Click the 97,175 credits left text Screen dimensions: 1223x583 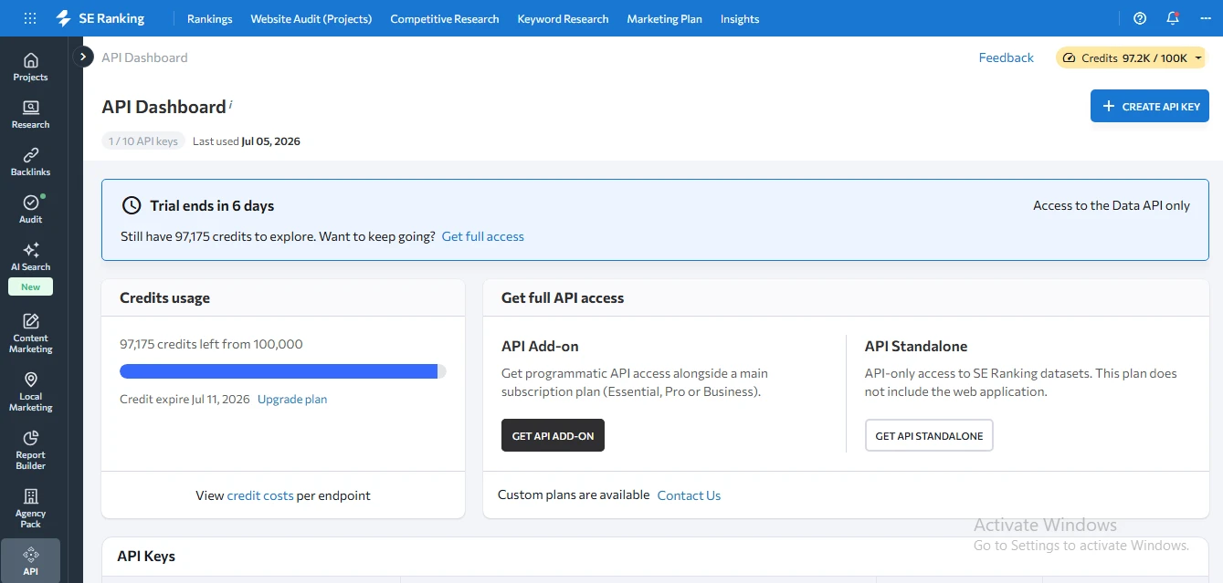pyautogui.click(x=211, y=344)
